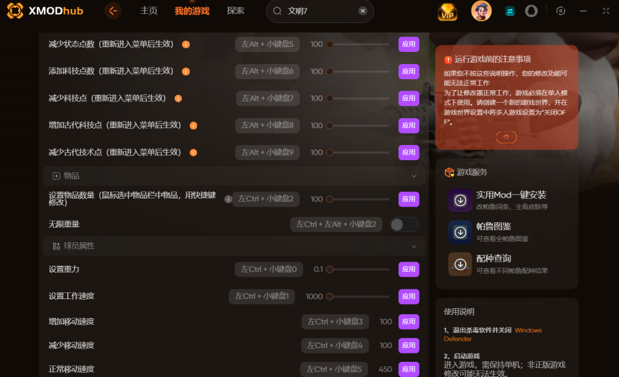Click the 设置工作速度 slider handle
The image size is (619, 377).
click(x=329, y=297)
